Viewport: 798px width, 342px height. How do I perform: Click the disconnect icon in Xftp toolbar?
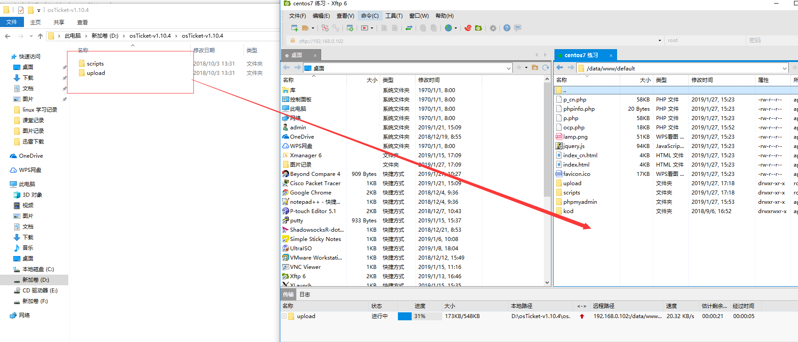click(325, 28)
